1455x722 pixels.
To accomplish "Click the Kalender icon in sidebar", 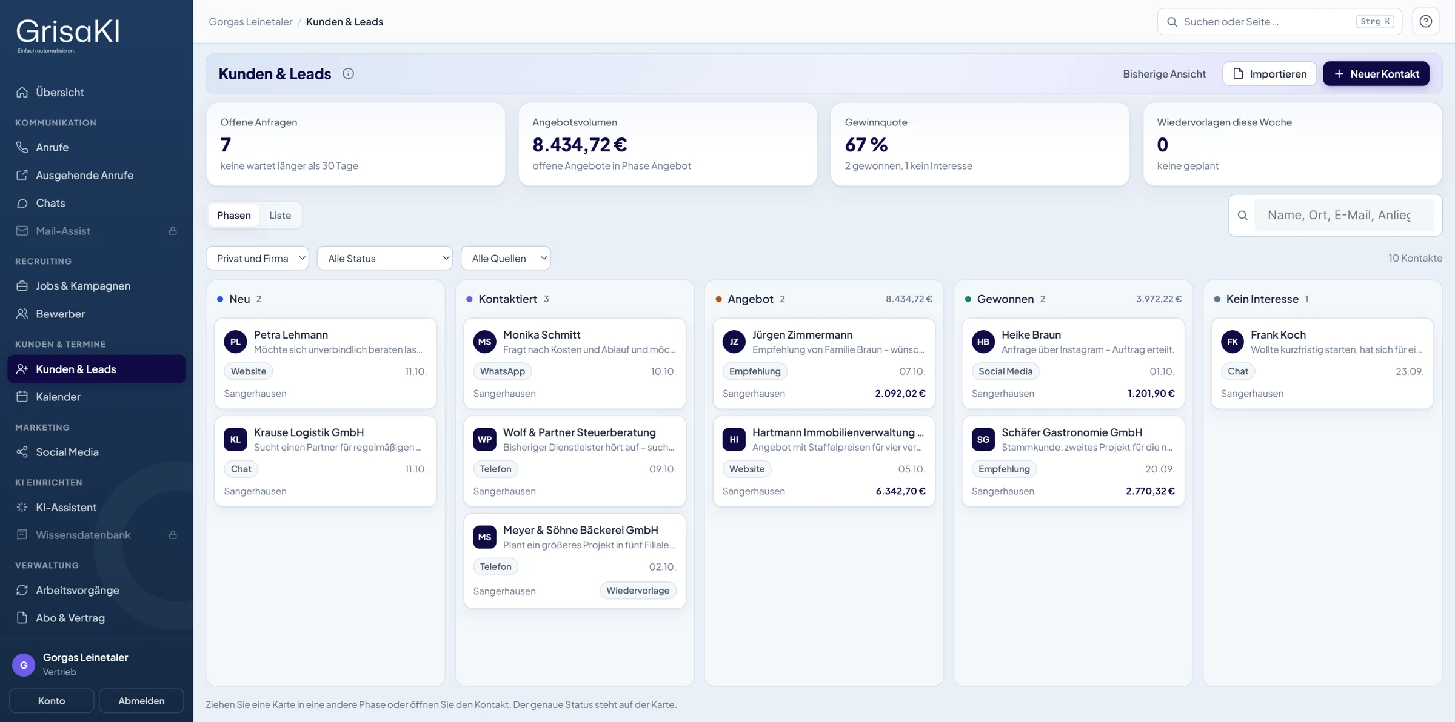I will click(x=22, y=397).
